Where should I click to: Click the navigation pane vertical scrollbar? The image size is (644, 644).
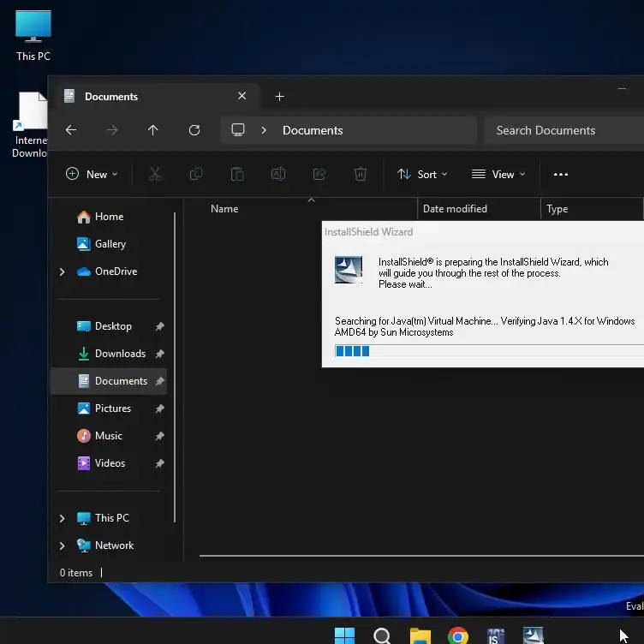click(175, 367)
